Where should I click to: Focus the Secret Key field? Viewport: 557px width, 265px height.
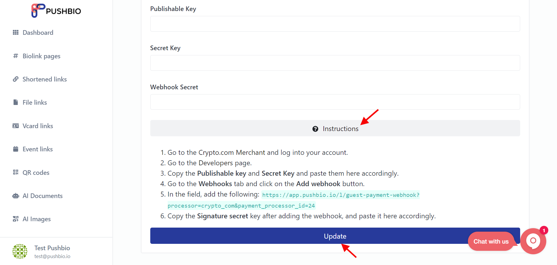335,63
